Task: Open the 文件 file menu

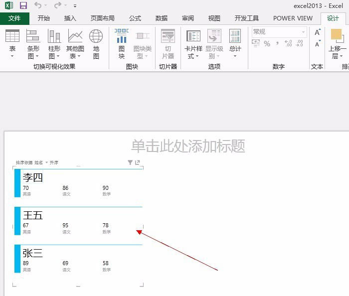Action: pos(15,18)
